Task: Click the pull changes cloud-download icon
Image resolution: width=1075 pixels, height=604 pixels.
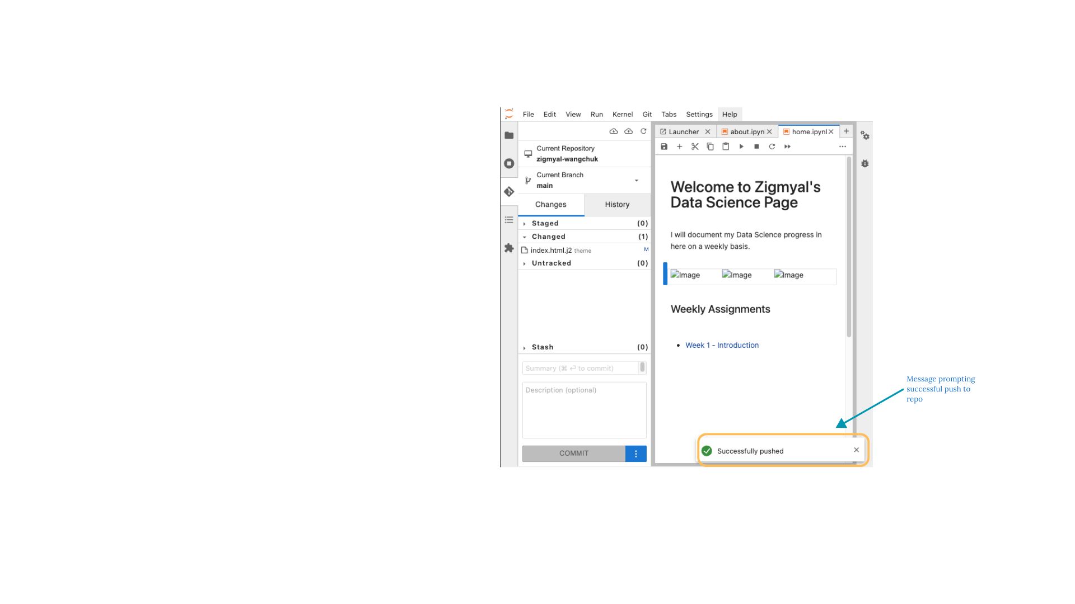Action: (x=614, y=131)
